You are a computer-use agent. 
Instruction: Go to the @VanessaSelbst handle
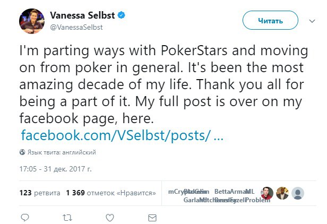coord(75,25)
